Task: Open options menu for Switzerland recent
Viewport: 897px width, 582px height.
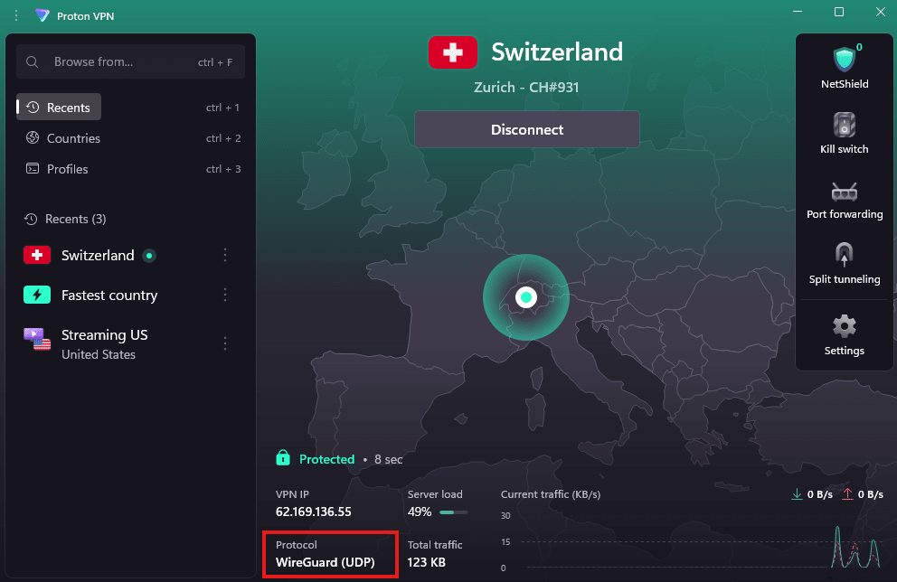Action: click(x=225, y=255)
